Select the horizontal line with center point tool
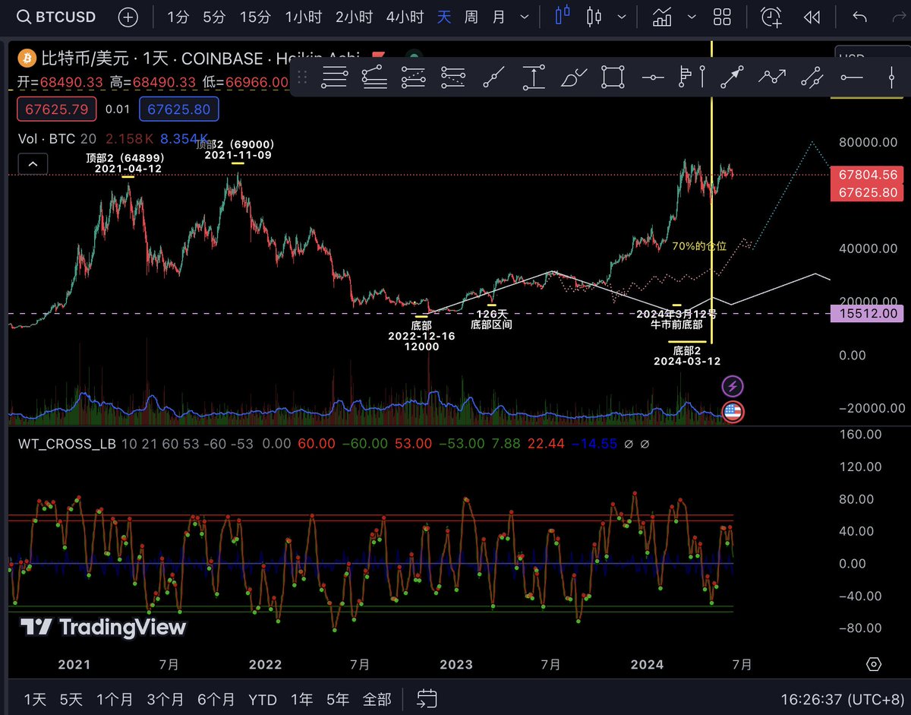The width and height of the screenshot is (911, 715). 653,76
